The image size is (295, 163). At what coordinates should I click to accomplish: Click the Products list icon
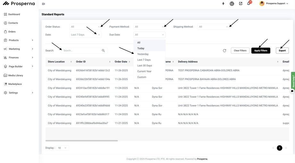(5, 40)
